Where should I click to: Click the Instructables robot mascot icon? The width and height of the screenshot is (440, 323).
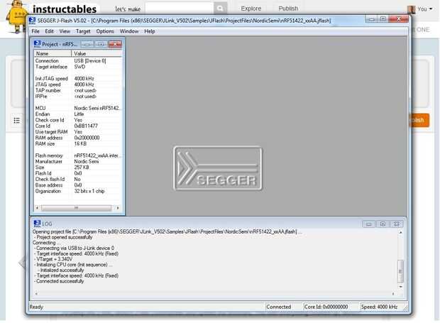coord(16,17)
